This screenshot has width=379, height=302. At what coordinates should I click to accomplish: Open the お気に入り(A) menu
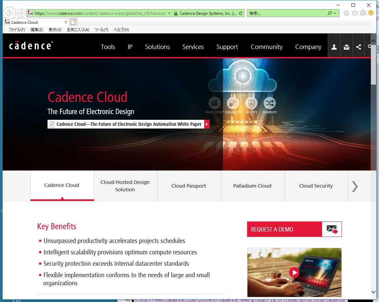tap(78, 30)
